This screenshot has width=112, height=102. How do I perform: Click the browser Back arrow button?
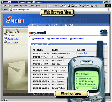pos(50,6)
